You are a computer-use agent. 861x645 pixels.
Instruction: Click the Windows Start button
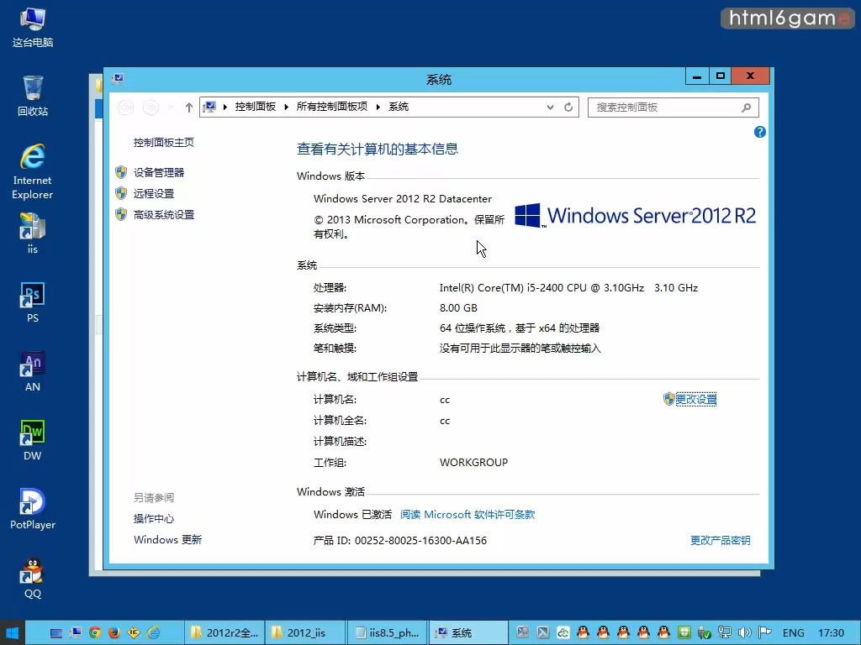pyautogui.click(x=12, y=633)
